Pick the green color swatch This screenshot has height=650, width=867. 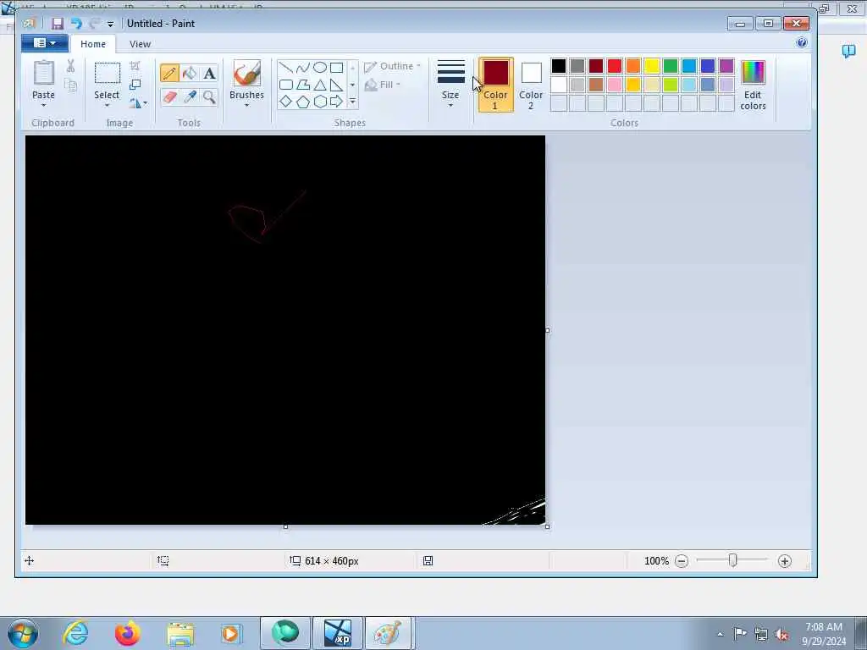click(671, 66)
